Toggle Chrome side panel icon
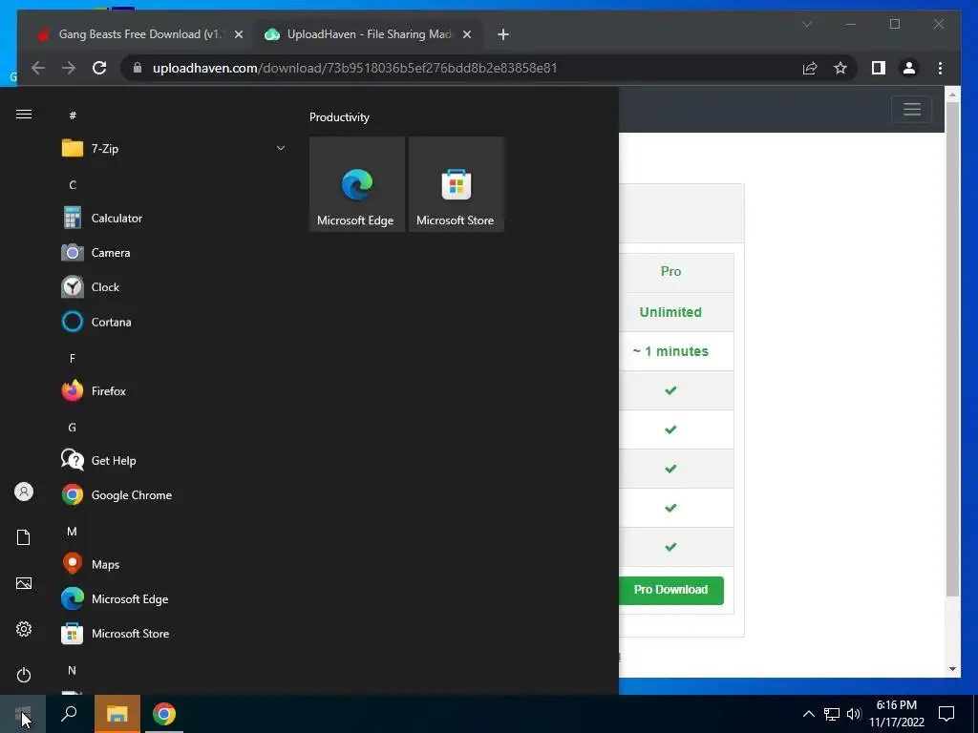Viewport: 978px width, 733px height. point(879,68)
